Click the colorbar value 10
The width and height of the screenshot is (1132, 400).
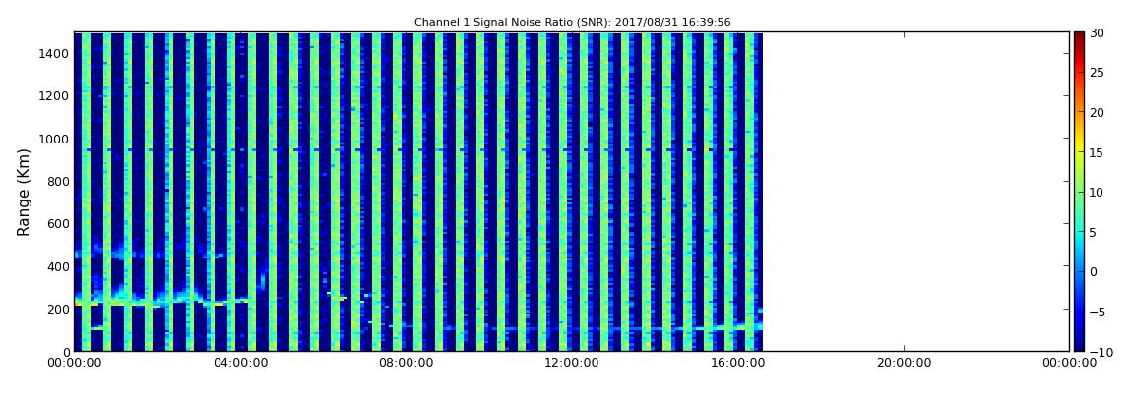coord(1098,192)
